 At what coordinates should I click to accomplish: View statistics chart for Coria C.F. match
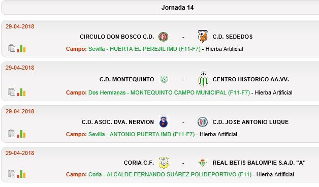click(x=21, y=174)
